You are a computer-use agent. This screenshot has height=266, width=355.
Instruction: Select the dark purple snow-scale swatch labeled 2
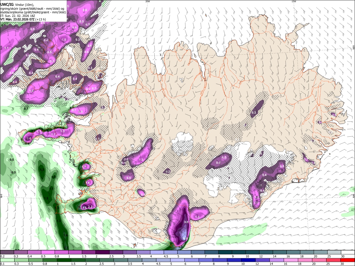click(x=102, y=252)
